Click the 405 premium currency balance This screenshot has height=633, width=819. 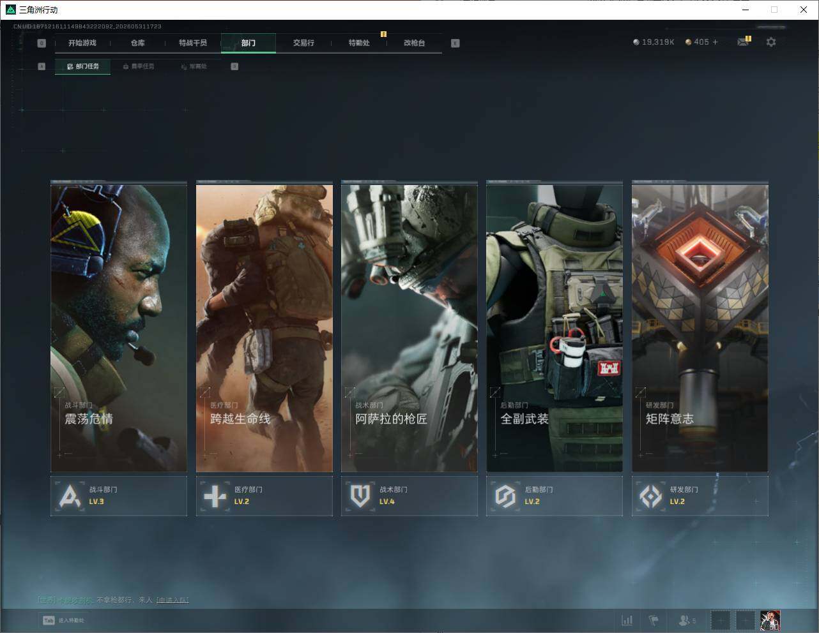point(697,42)
